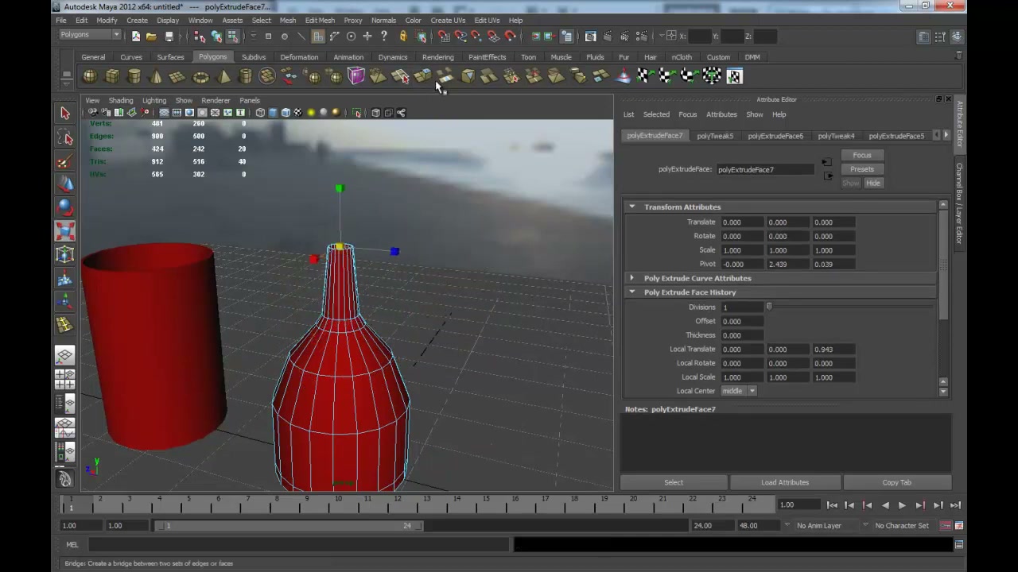1018x572 pixels.
Task: Click the Presets button
Action: click(x=861, y=169)
